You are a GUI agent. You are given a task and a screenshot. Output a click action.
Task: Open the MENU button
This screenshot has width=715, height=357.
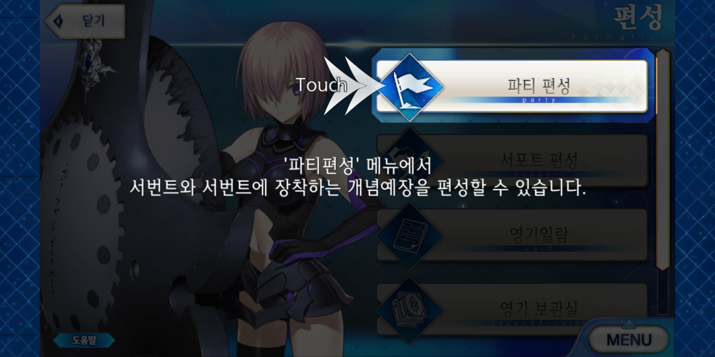629,340
